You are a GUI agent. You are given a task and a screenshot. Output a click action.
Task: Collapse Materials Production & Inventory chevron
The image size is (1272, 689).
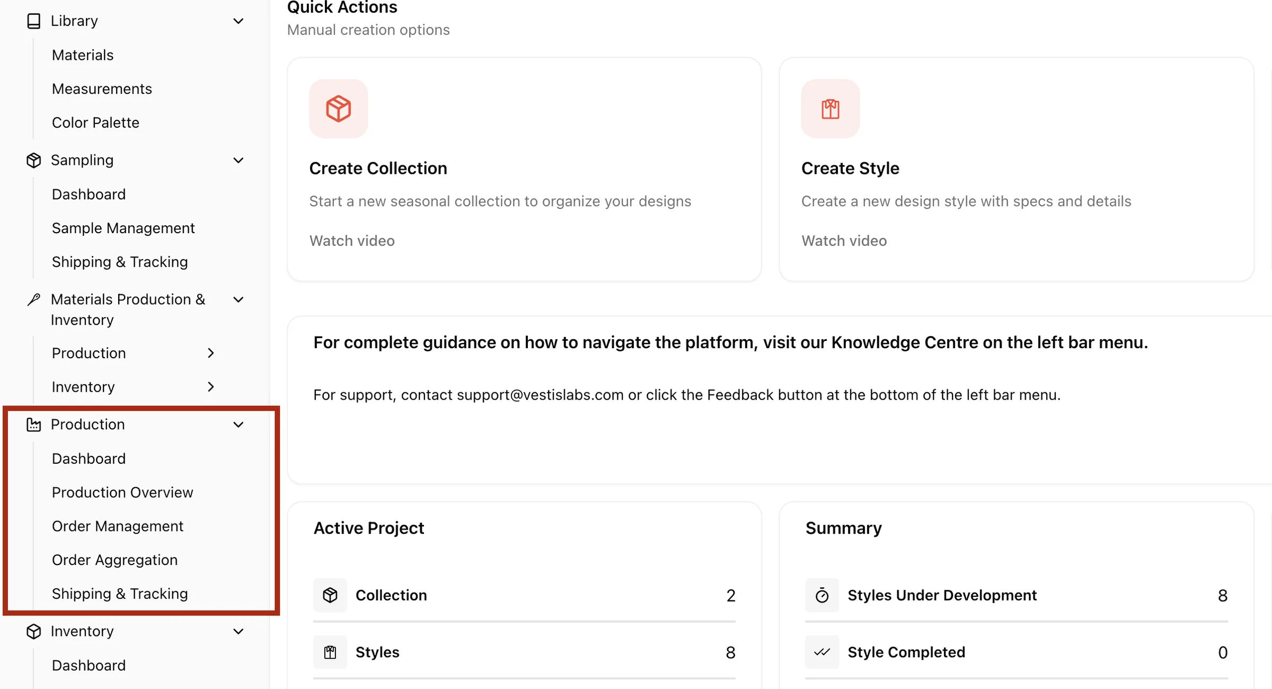(238, 299)
